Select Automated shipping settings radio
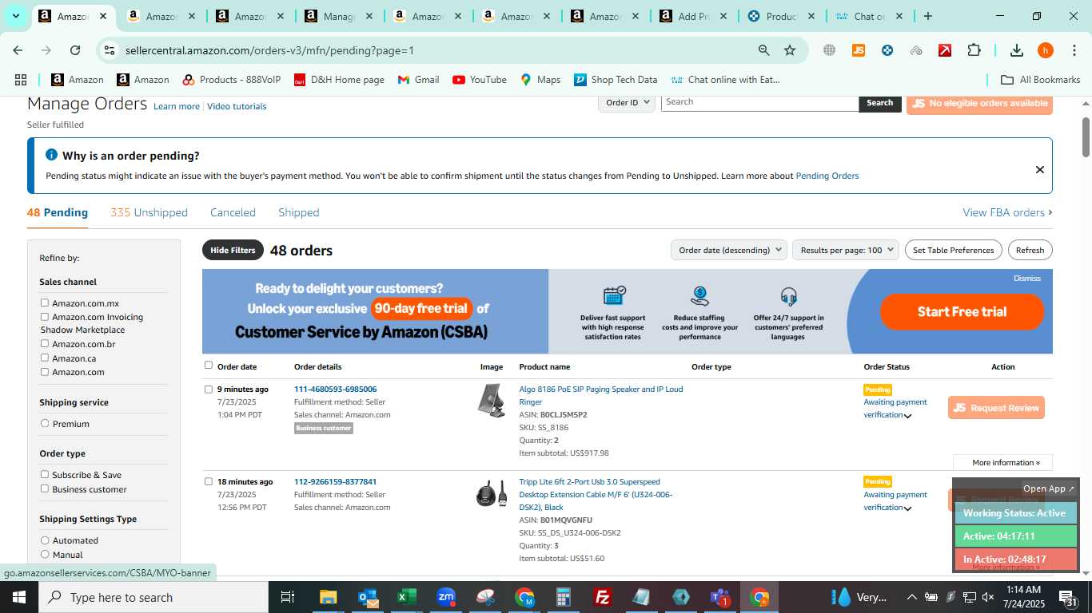1092x613 pixels. tap(45, 540)
